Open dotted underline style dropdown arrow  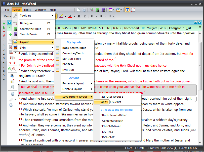pyautogui.click(x=114, y=16)
